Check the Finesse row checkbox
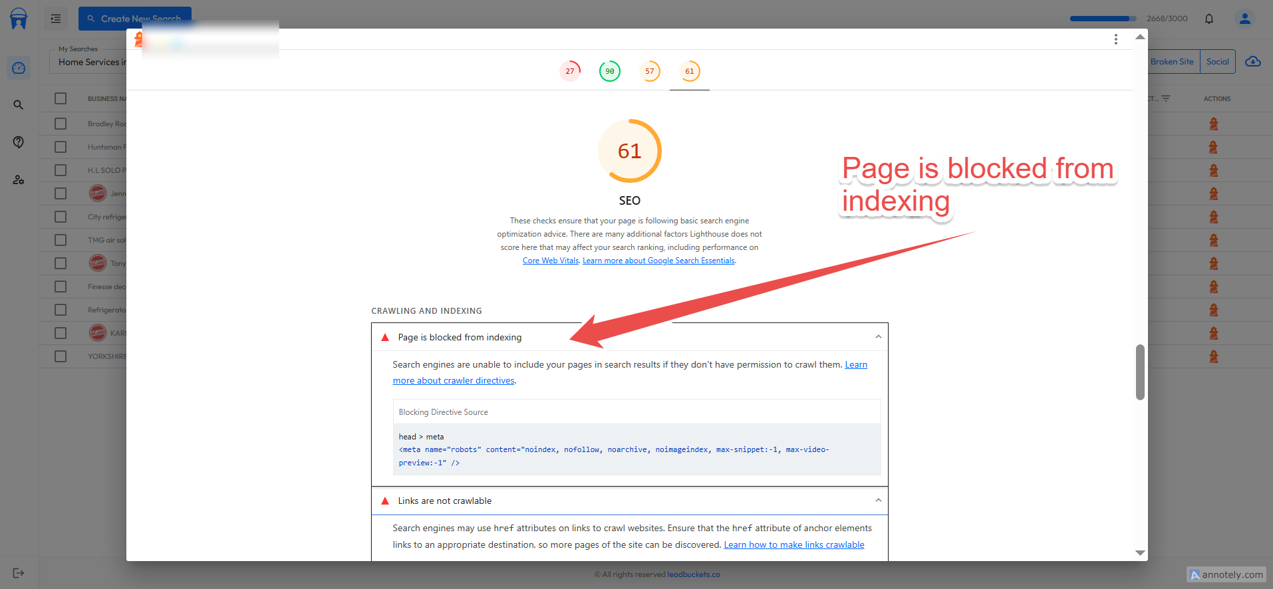 (61, 287)
